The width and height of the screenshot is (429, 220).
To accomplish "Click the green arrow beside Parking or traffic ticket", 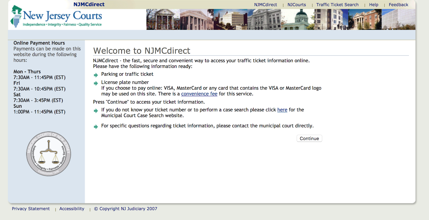I will tap(96, 75).
